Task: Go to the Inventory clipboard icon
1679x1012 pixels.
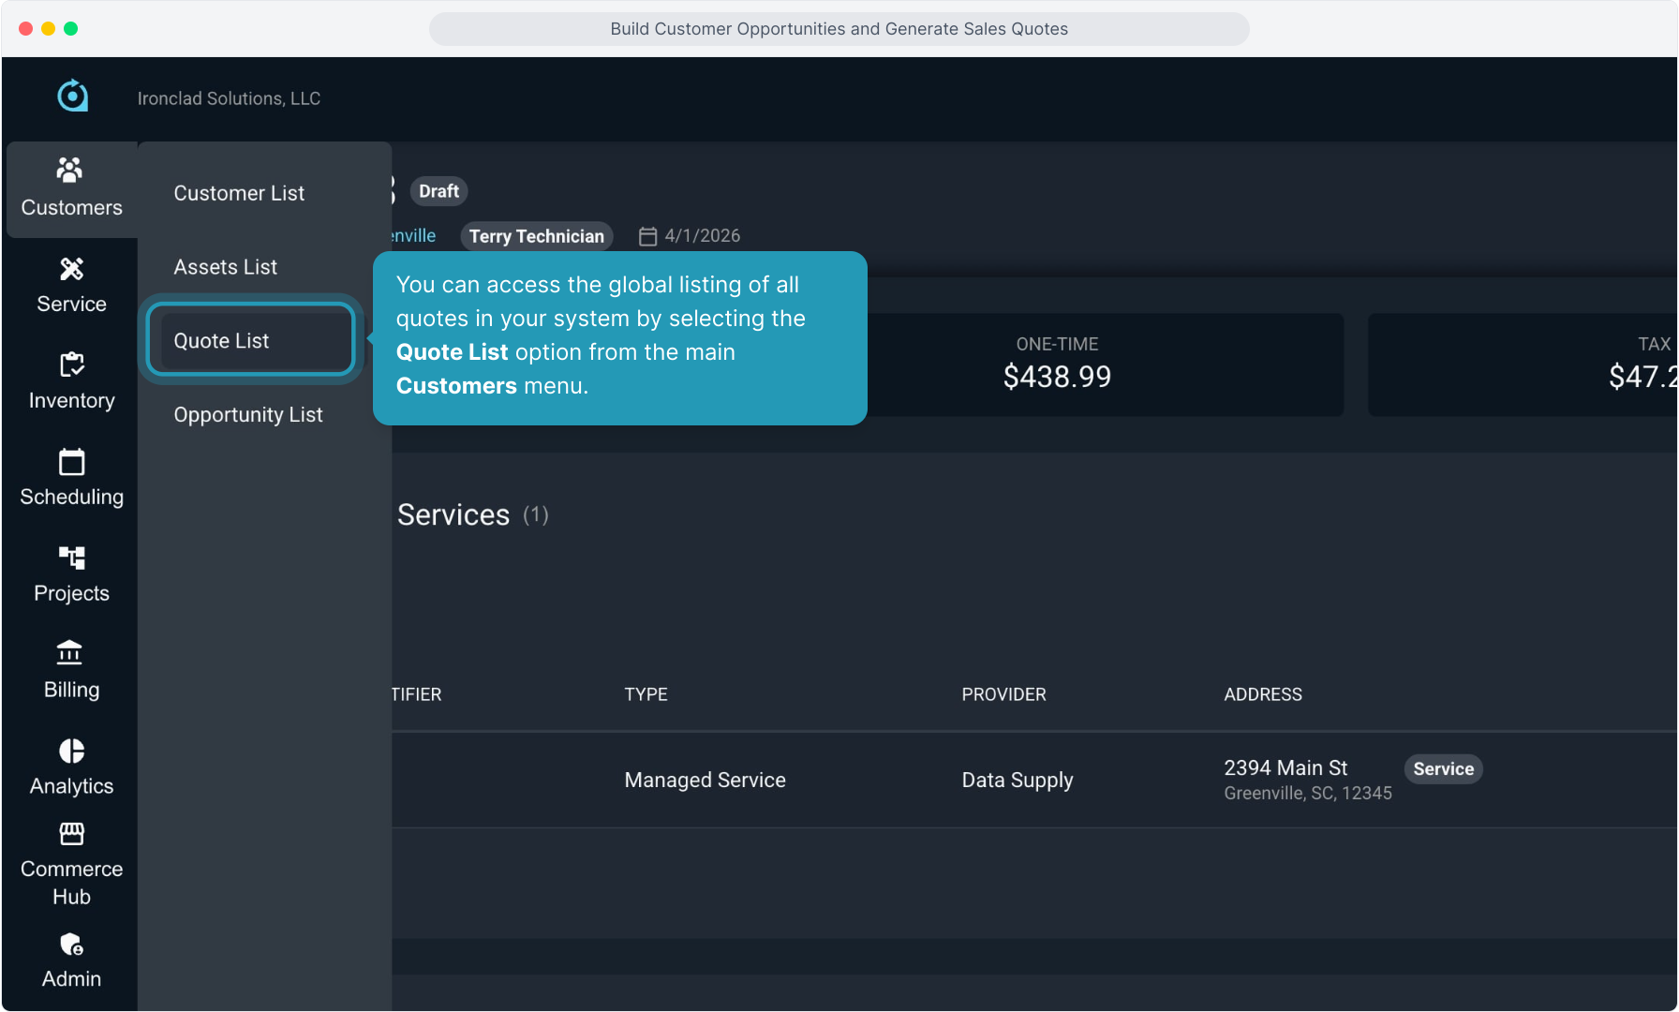Action: coord(71,365)
